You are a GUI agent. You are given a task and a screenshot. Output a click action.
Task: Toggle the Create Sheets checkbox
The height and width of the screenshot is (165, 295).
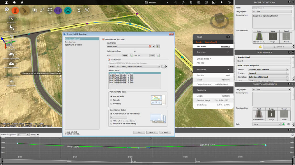(x=109, y=60)
